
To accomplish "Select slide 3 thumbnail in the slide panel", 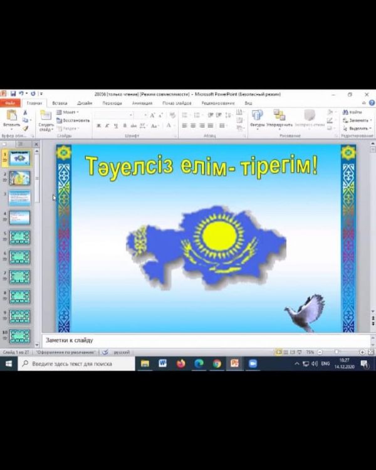I will coord(20,197).
